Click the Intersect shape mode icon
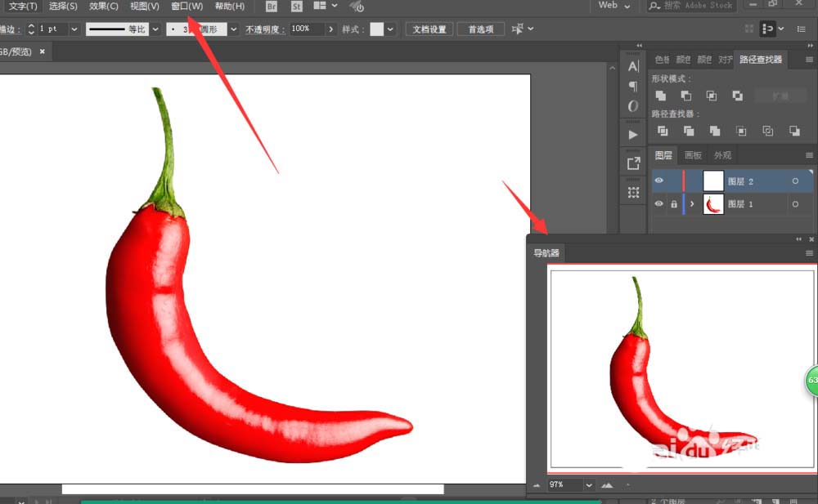 (x=712, y=96)
